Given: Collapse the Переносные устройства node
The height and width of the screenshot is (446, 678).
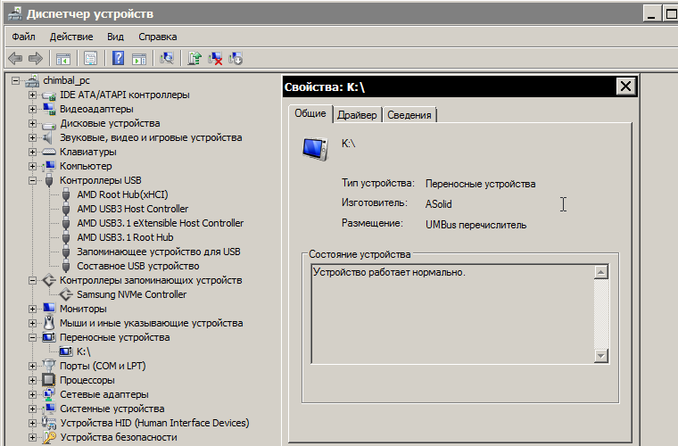Looking at the screenshot, I should click(33, 337).
